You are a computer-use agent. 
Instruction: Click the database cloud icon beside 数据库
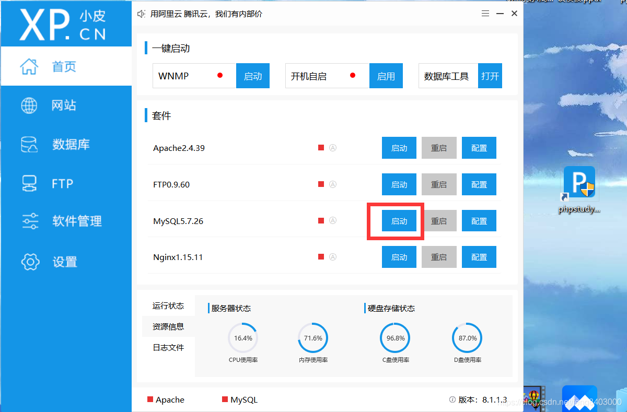click(x=29, y=145)
